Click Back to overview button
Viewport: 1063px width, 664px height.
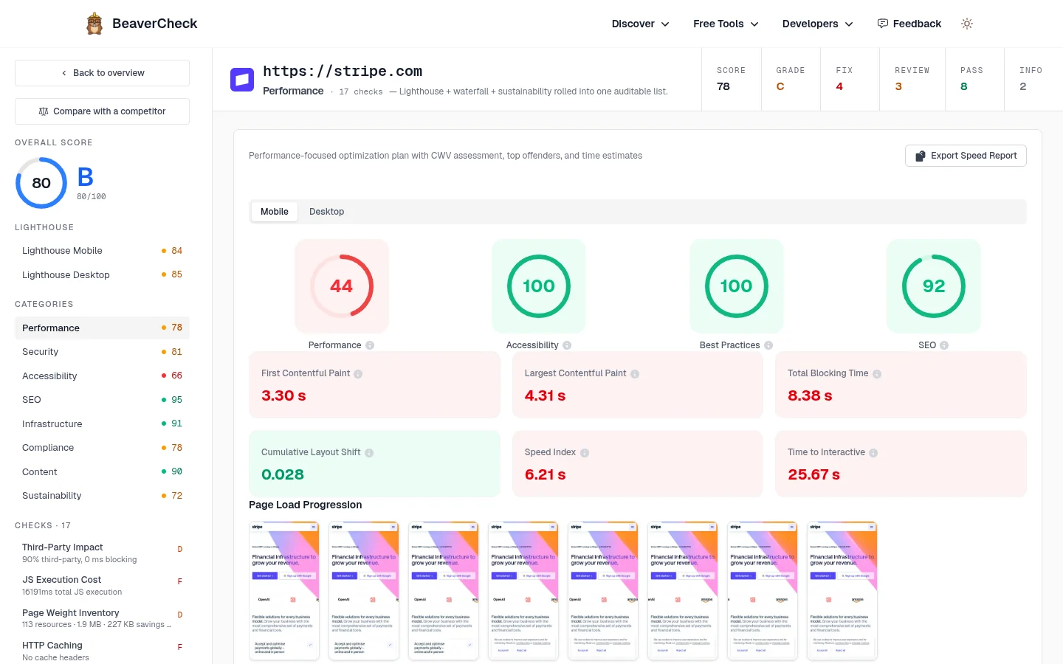[102, 73]
